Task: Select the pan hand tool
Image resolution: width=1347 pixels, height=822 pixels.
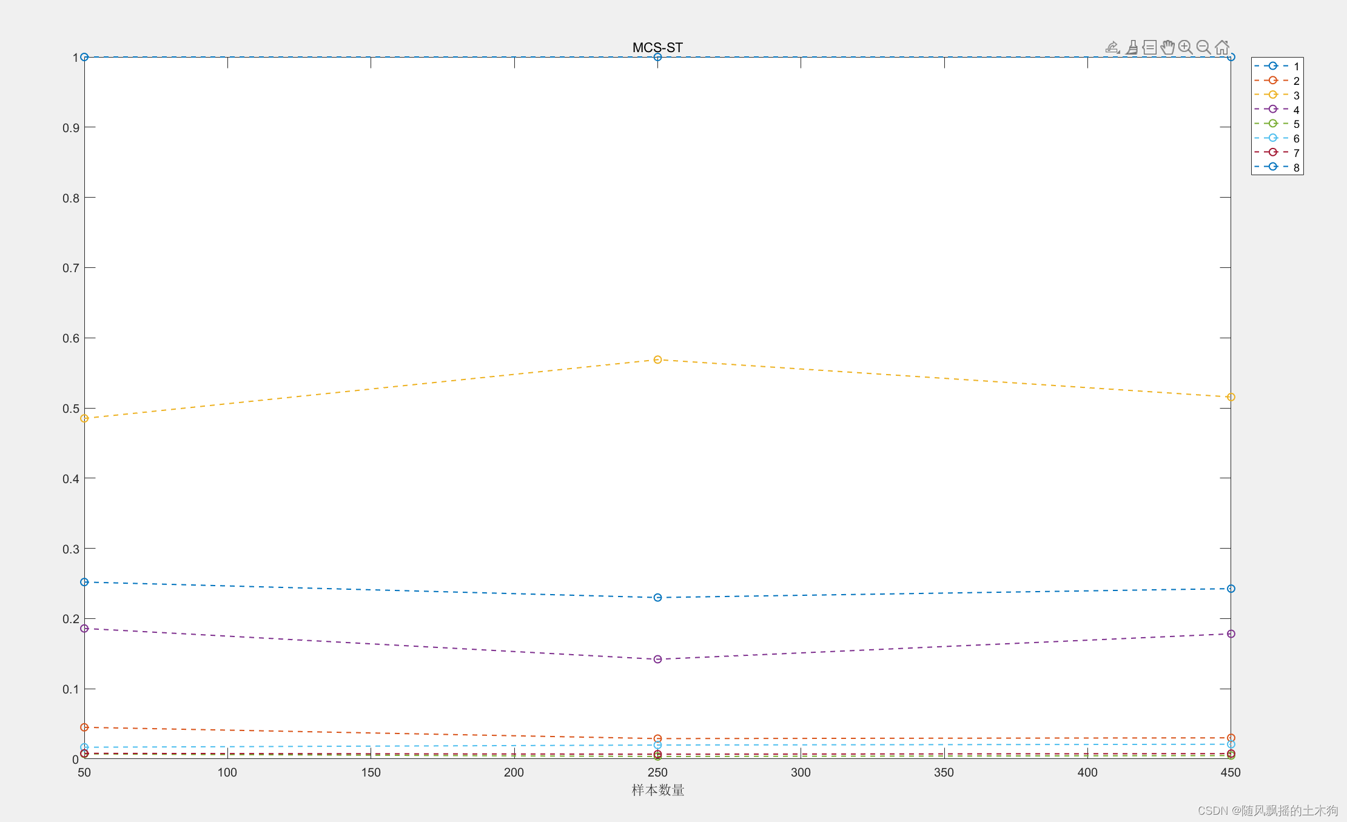Action: pos(1167,47)
